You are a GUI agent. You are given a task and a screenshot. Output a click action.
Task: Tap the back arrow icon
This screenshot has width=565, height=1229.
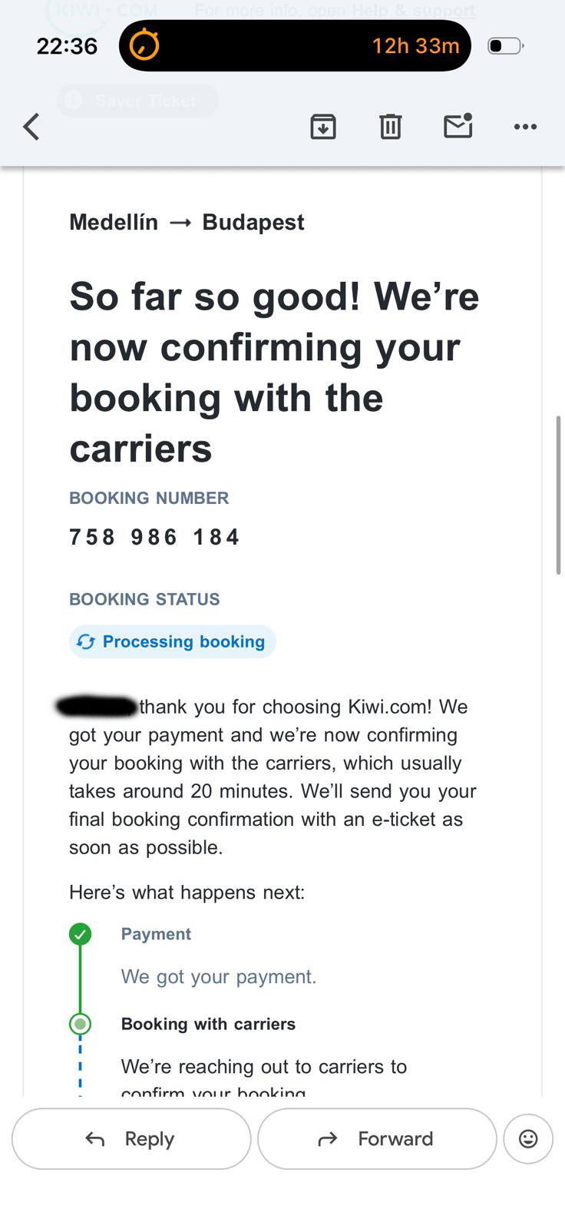[31, 127]
